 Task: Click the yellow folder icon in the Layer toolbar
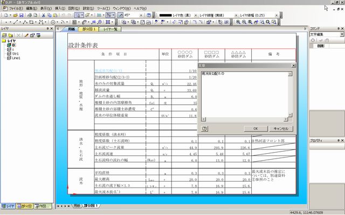10,35
